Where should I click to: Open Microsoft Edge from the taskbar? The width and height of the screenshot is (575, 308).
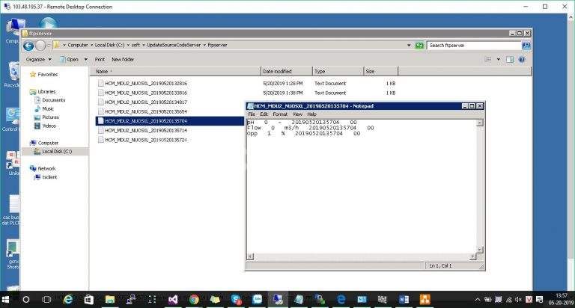pos(341,300)
